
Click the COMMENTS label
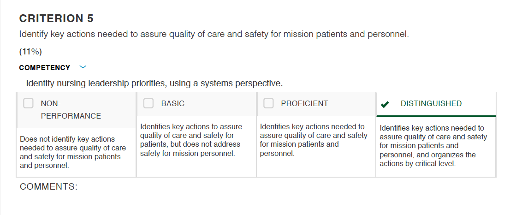pyautogui.click(x=49, y=187)
